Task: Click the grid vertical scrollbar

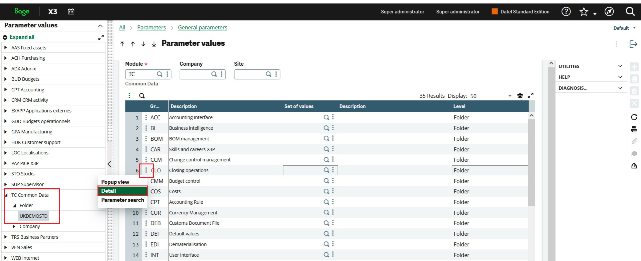Action: coord(531,162)
